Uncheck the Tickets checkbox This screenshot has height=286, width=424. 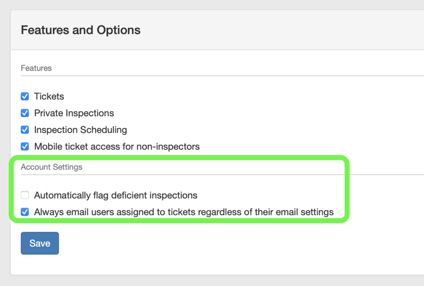tap(25, 96)
